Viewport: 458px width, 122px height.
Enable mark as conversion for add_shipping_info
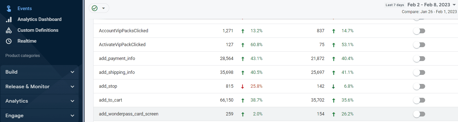click(x=419, y=73)
